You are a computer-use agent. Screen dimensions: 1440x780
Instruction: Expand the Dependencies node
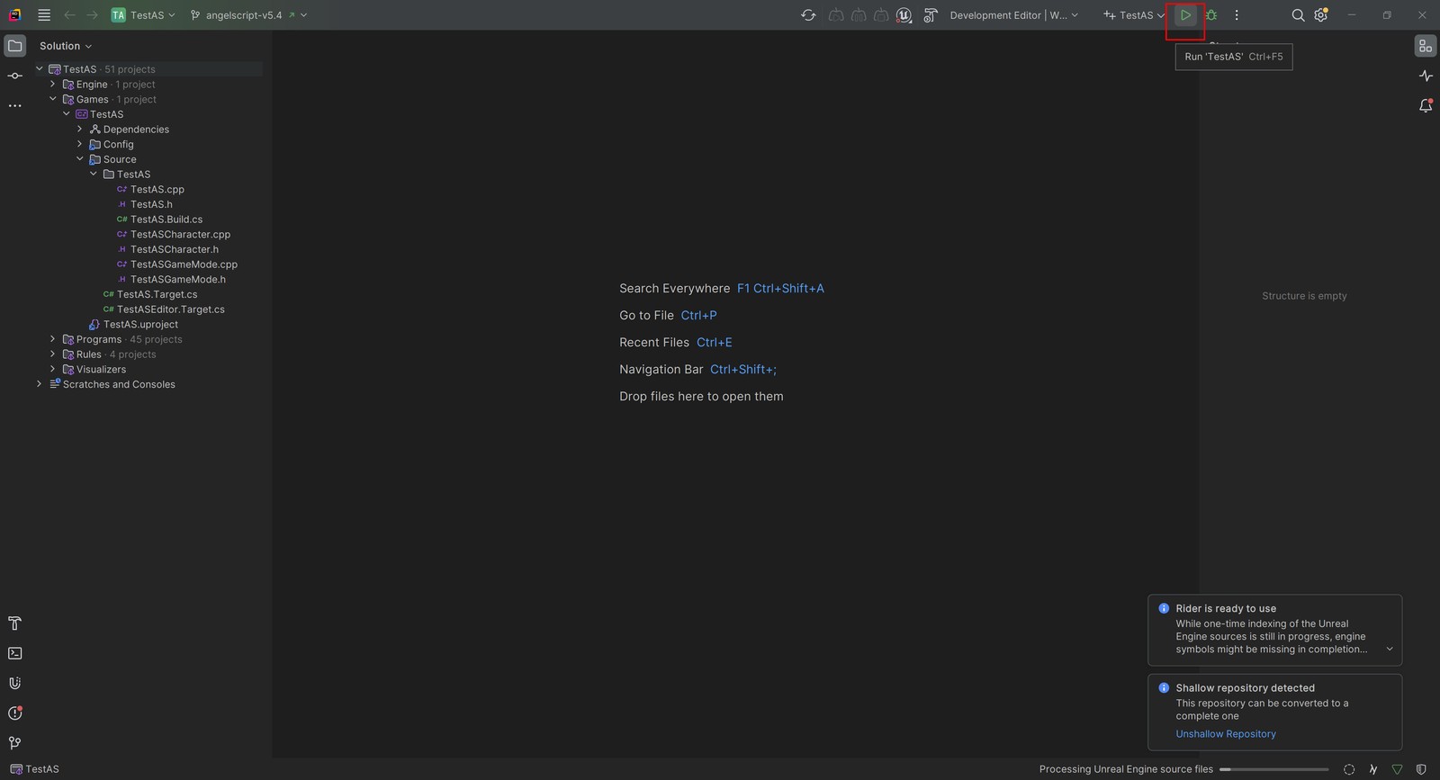pyautogui.click(x=80, y=130)
